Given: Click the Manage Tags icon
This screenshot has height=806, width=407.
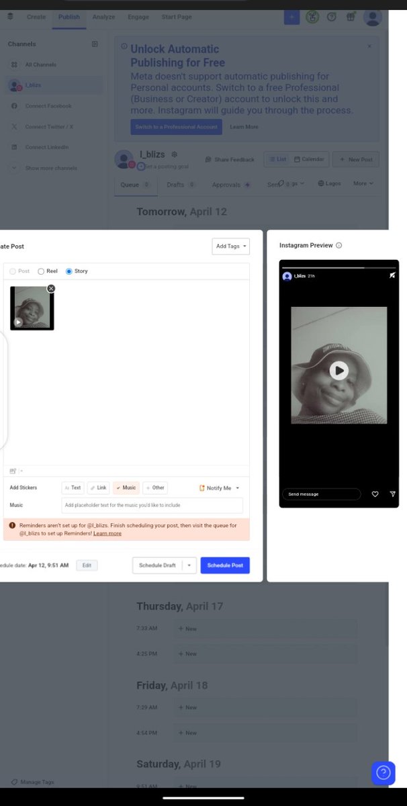Looking at the screenshot, I should point(14,782).
